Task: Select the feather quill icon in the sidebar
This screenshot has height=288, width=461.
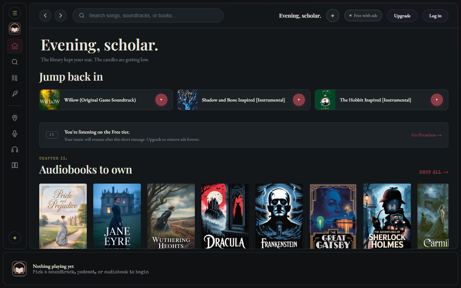Action: 15,94
